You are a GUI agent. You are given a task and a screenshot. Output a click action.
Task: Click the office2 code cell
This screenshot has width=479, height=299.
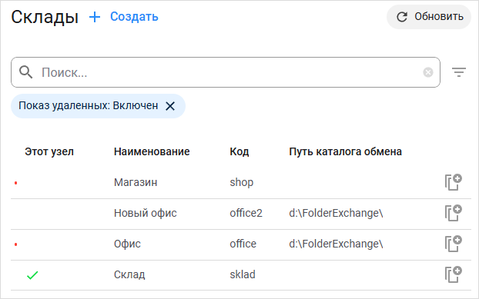click(x=246, y=213)
